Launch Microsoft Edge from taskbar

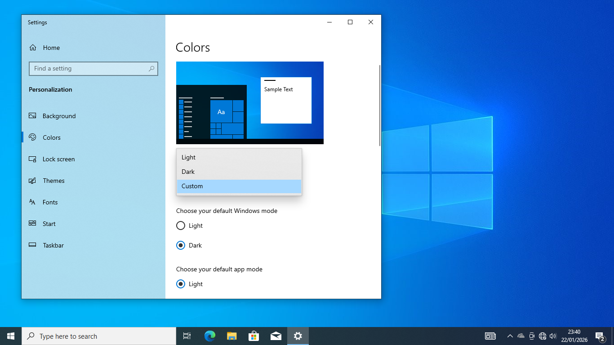210,336
